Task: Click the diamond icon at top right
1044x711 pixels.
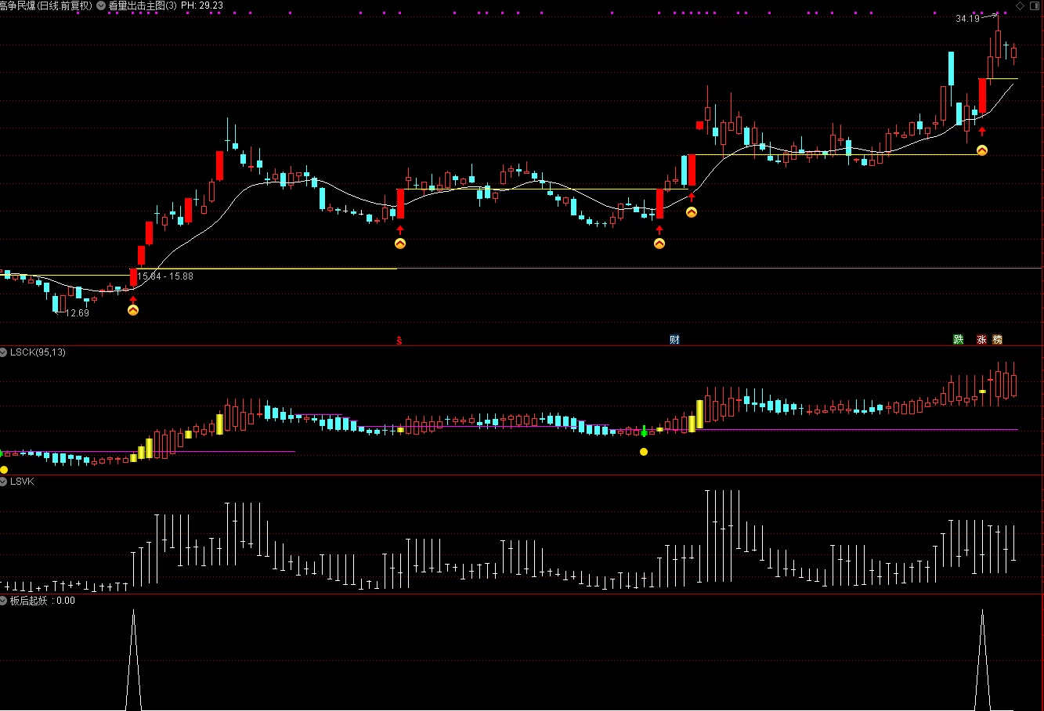Action: point(1020,5)
